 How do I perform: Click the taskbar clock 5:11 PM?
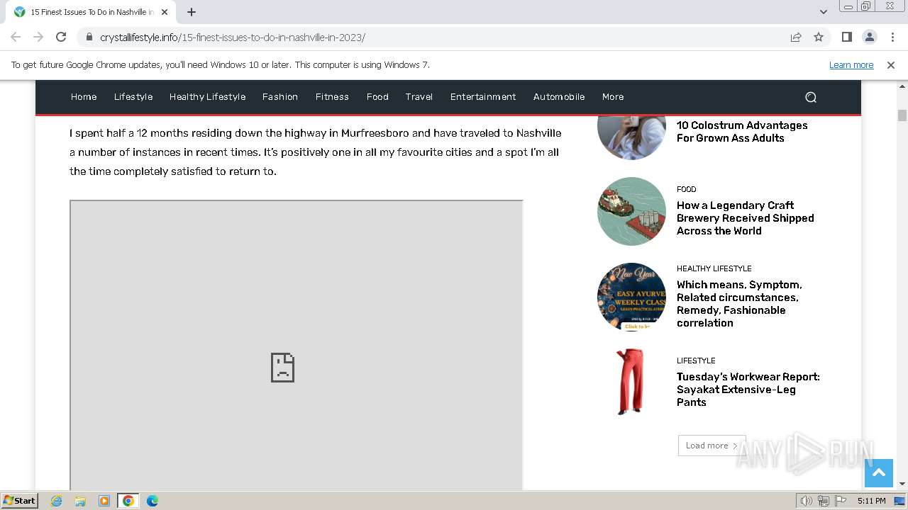tap(871, 501)
